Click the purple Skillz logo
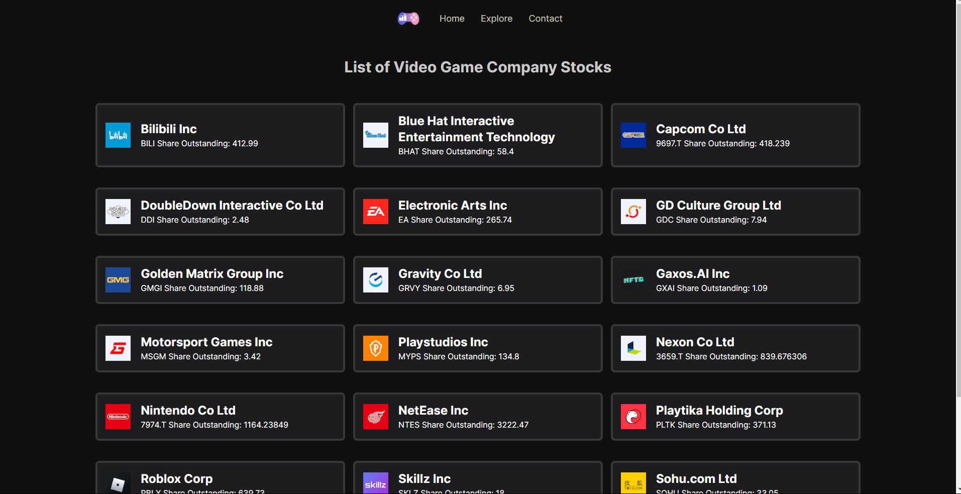Viewport: 961px width, 494px height. (x=376, y=483)
